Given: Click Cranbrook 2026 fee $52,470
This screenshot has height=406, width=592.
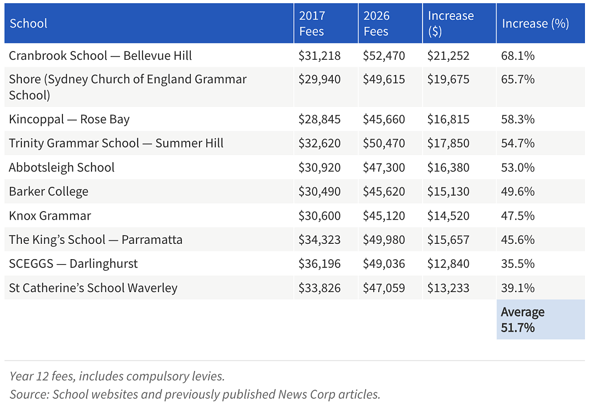Looking at the screenshot, I should [384, 56].
